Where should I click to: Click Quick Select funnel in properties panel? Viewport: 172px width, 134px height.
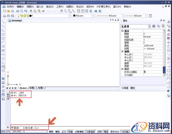click(x=163, y=26)
